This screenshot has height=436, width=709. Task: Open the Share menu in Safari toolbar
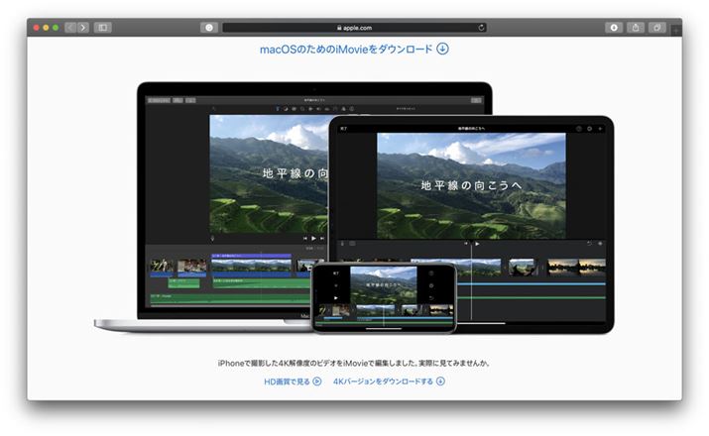[636, 28]
